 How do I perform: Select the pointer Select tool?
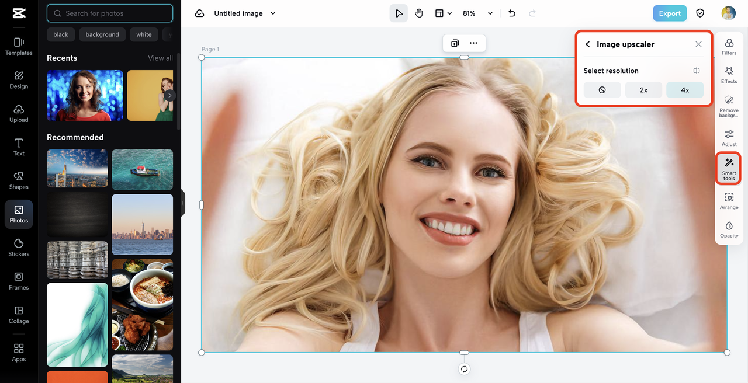[399, 13]
